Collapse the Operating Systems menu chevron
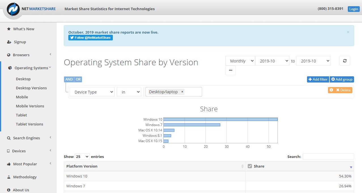Viewport: 362px width, 193px height. point(50,67)
